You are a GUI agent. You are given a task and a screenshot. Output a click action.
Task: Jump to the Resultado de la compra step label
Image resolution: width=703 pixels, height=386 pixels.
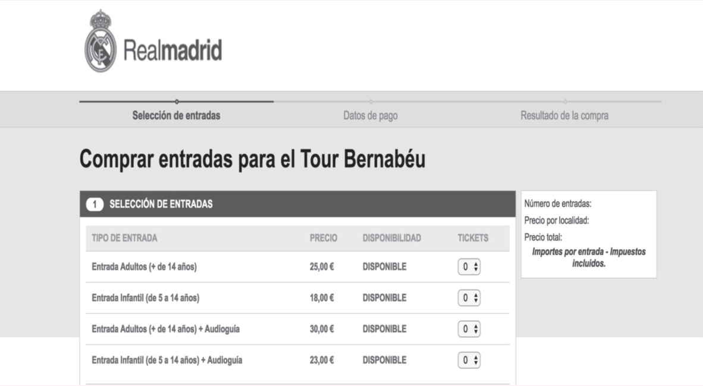click(x=564, y=116)
